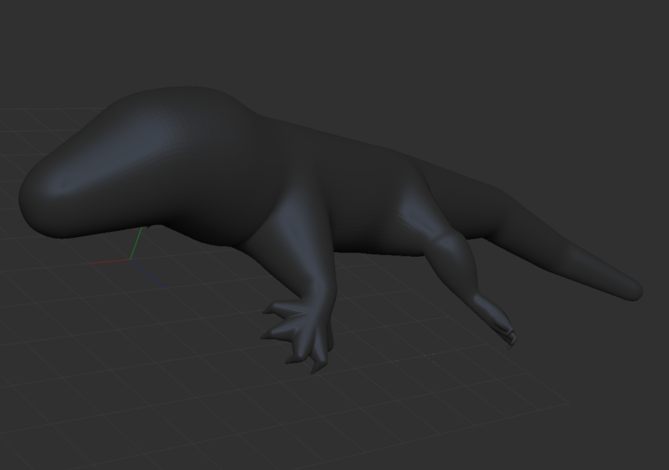This screenshot has width=669, height=470.
Task: Select the tip of the lizard's tail
Action: [632, 291]
